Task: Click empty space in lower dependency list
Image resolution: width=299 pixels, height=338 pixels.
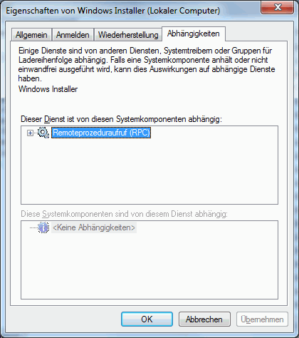Action: pos(149,266)
